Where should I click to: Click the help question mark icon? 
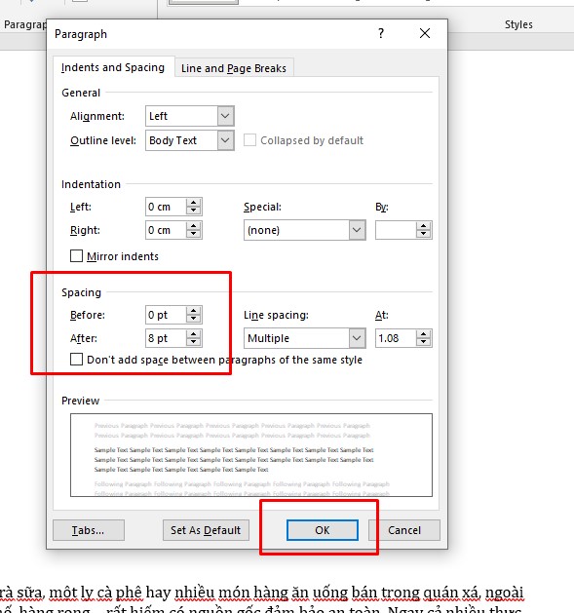381,33
